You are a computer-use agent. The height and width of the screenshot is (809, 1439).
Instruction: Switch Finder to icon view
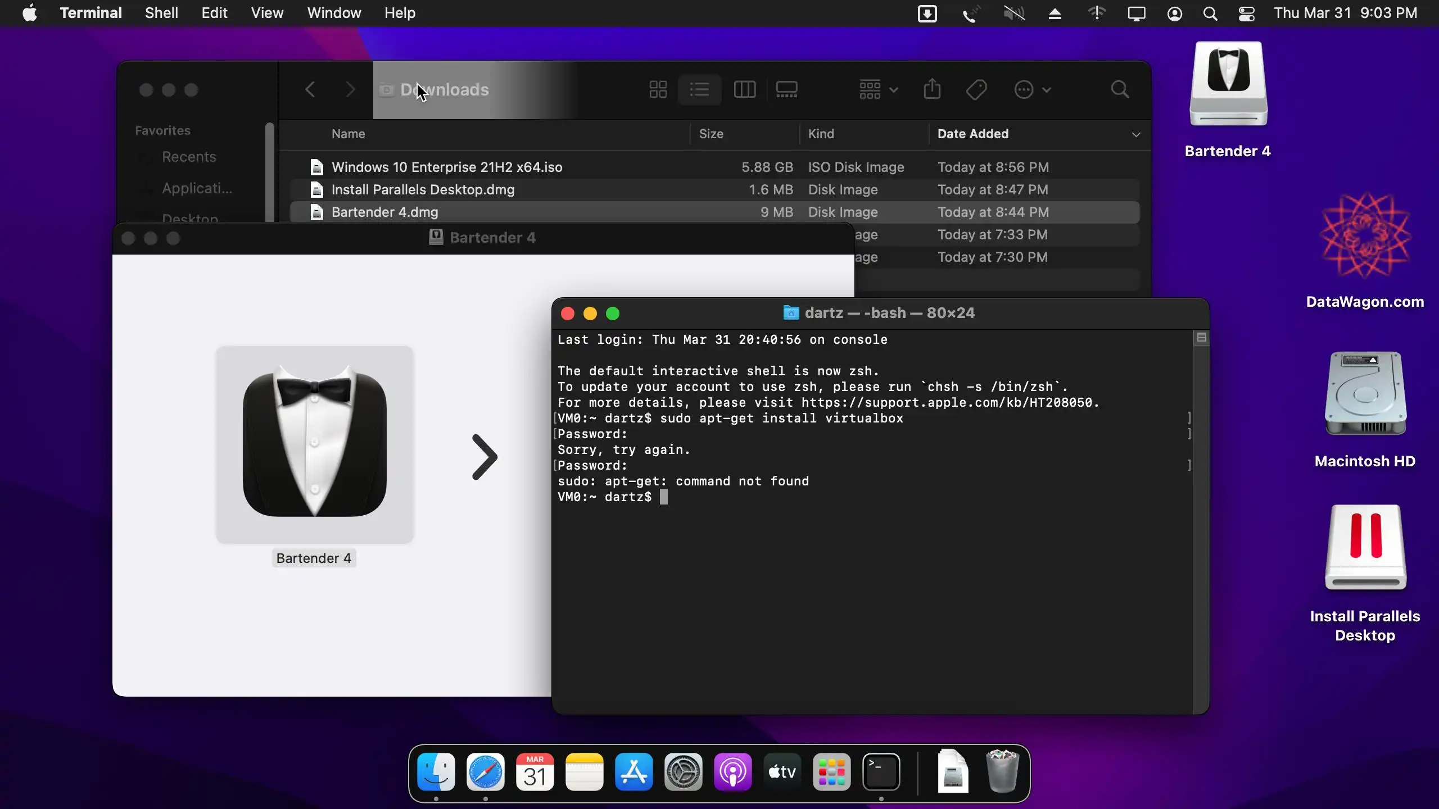658,89
